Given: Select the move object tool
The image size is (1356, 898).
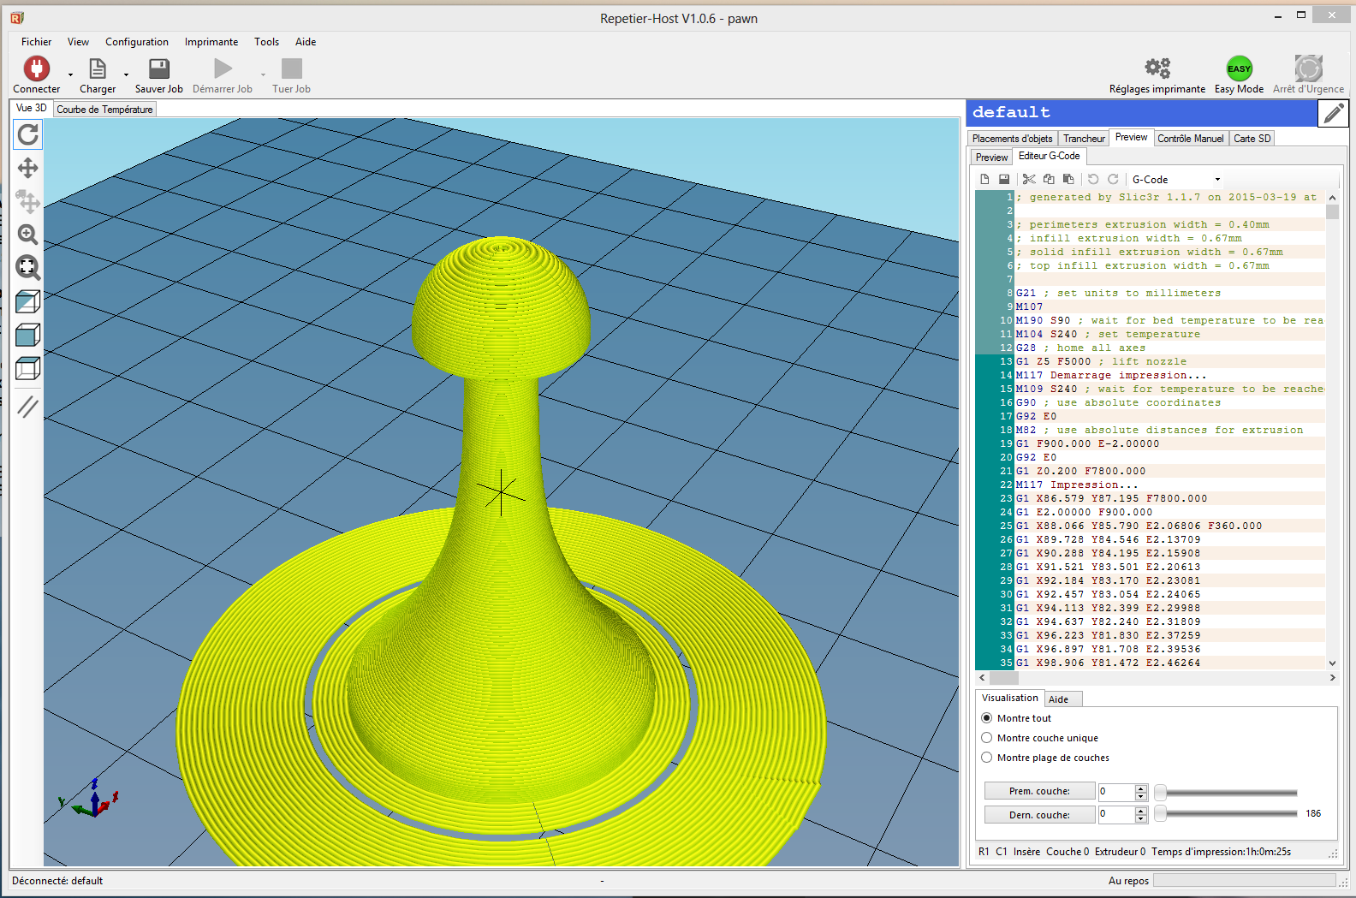Looking at the screenshot, I should click(28, 201).
